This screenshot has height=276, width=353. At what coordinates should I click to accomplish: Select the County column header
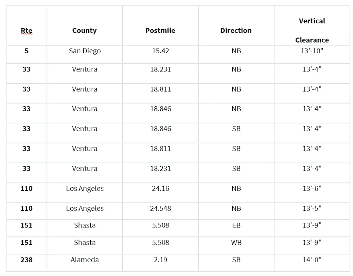tap(84, 31)
